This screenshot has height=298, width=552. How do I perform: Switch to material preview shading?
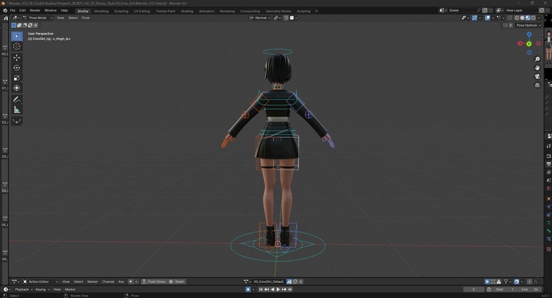pyautogui.click(x=528, y=18)
